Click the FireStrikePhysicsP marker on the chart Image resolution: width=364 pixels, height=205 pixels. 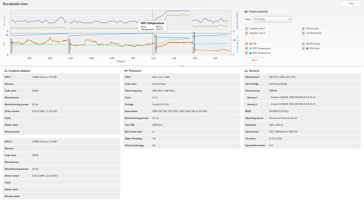(x=156, y=44)
